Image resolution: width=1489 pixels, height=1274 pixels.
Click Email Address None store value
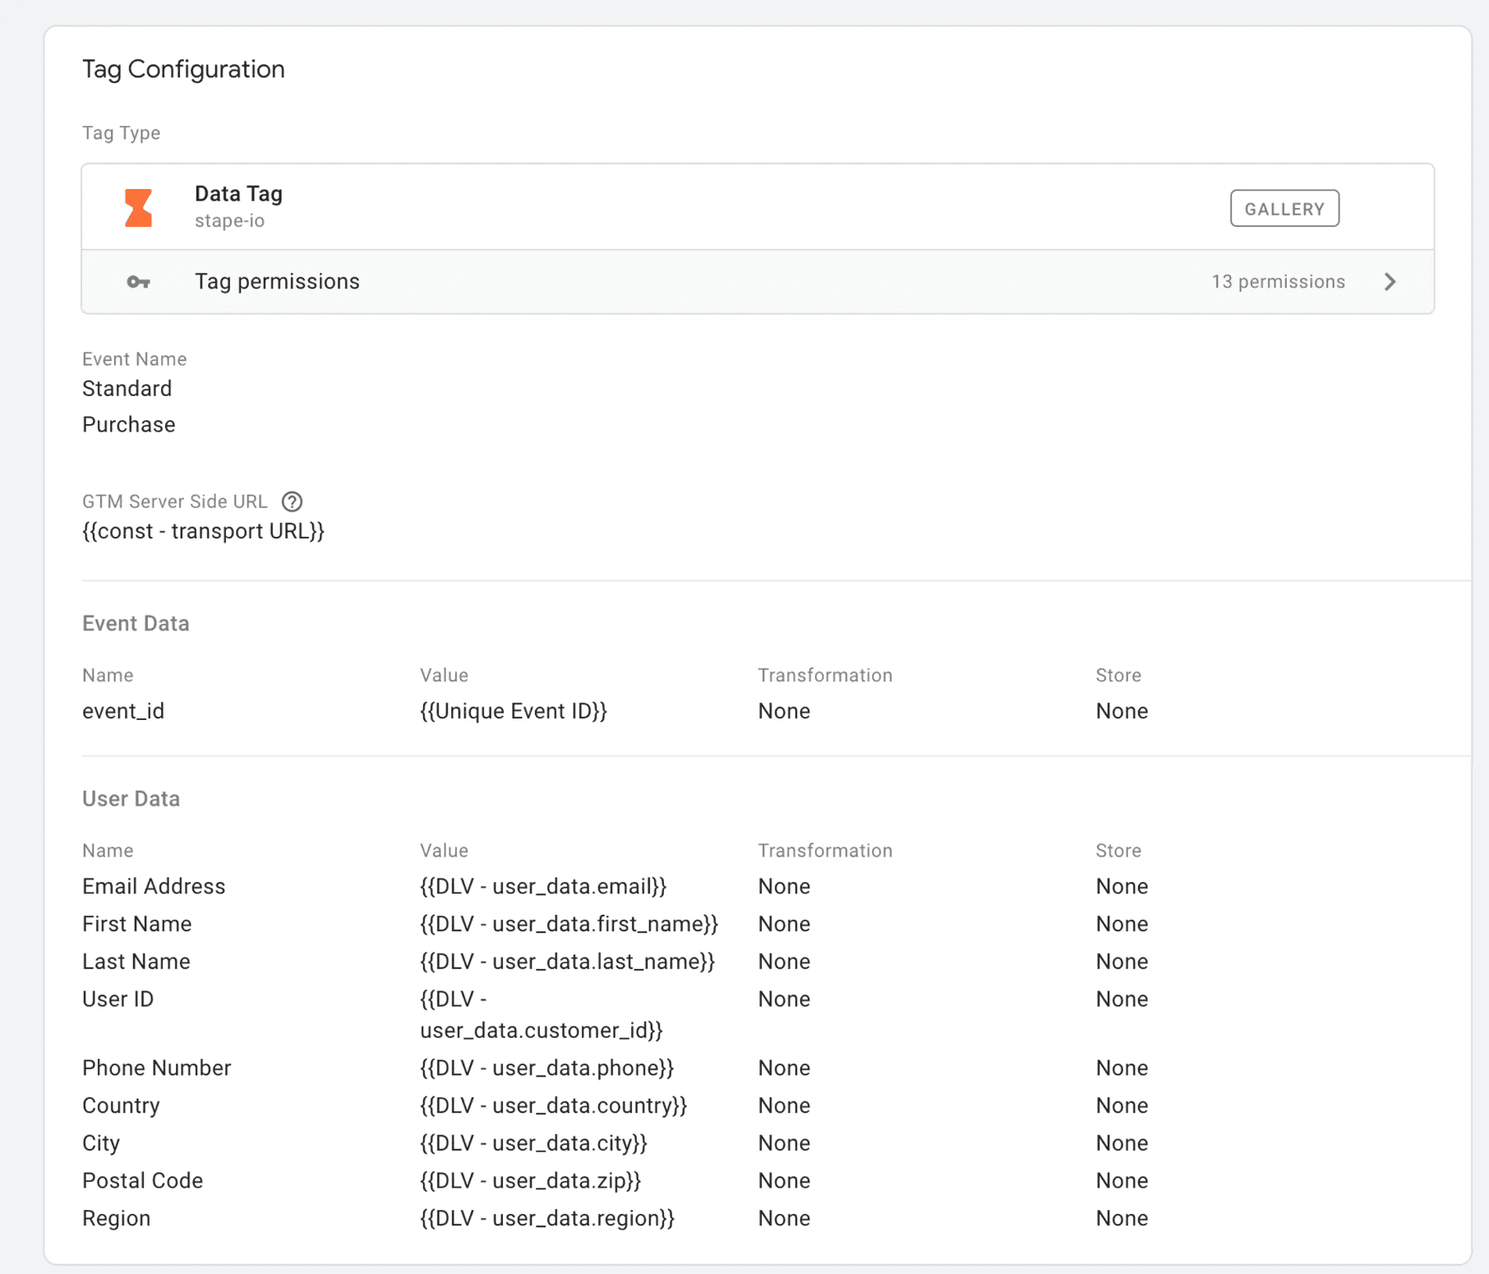click(1122, 886)
